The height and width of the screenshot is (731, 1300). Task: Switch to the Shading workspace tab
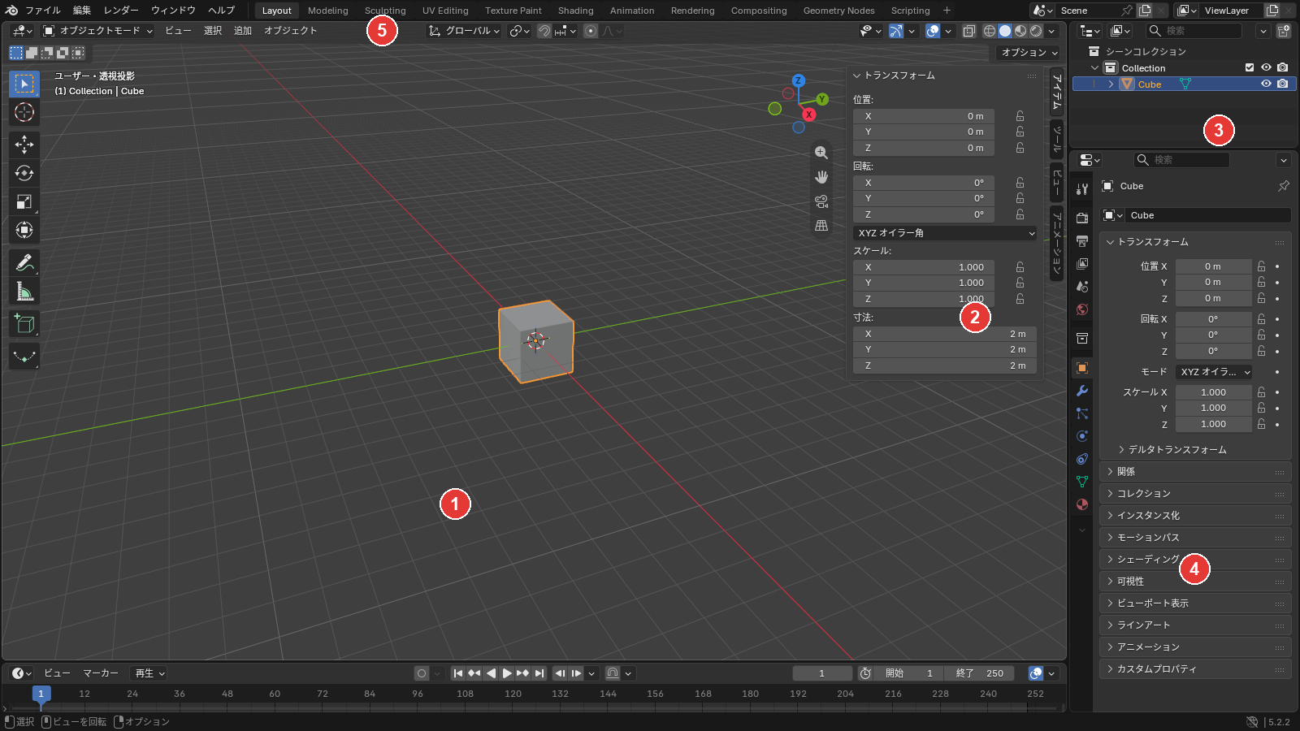tap(576, 11)
